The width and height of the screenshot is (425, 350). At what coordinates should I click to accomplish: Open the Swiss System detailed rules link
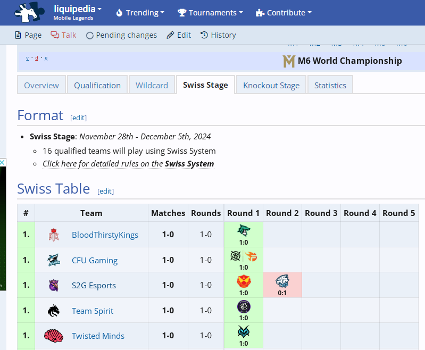point(128,164)
